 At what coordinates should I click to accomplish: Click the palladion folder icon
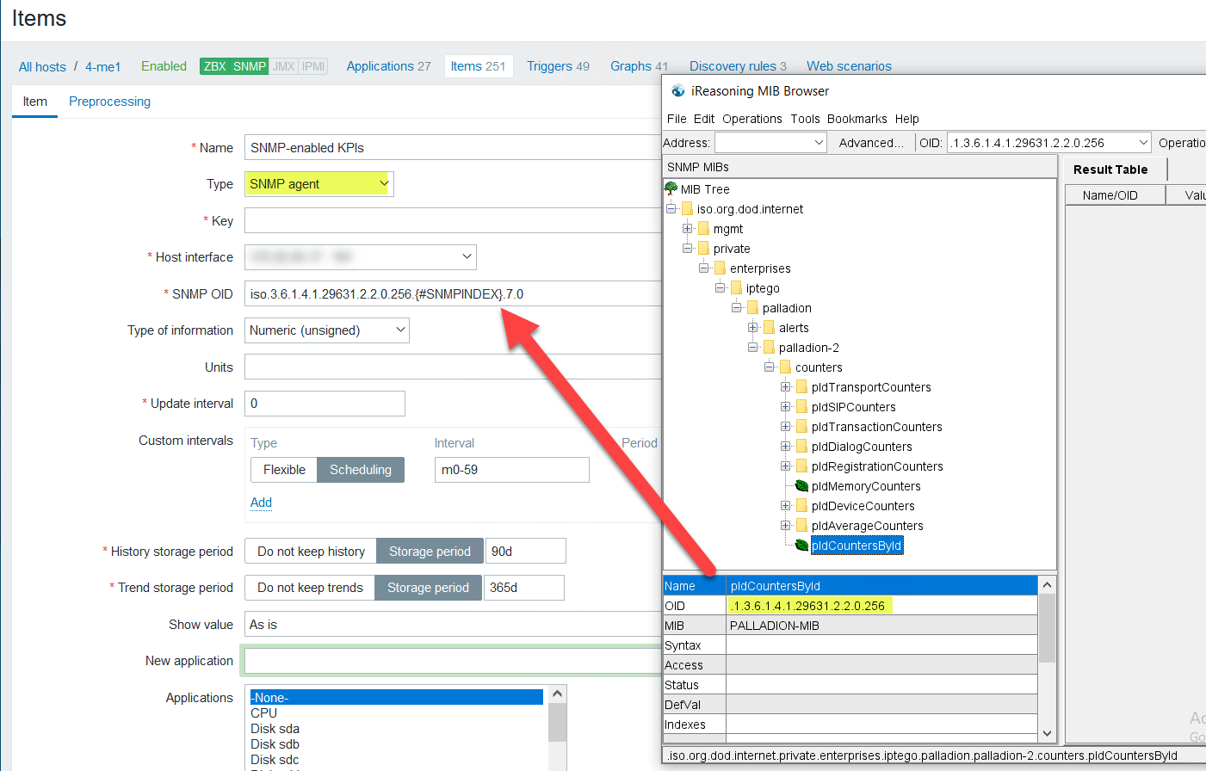coord(751,308)
